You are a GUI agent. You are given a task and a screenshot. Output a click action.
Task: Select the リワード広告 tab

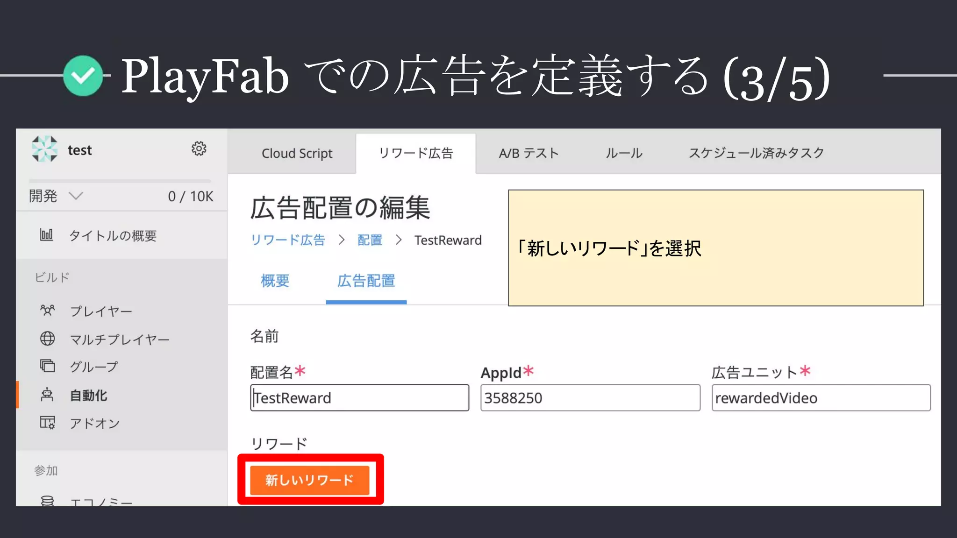(x=416, y=153)
